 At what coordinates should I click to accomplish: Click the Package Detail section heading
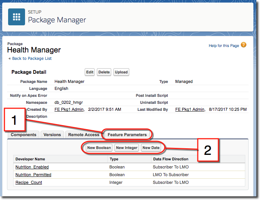click(29, 72)
